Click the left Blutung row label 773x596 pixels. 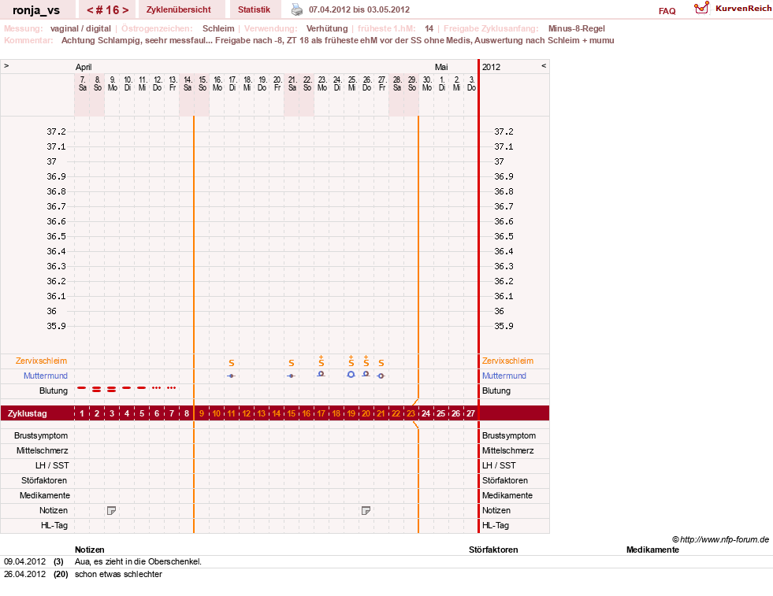click(x=54, y=391)
